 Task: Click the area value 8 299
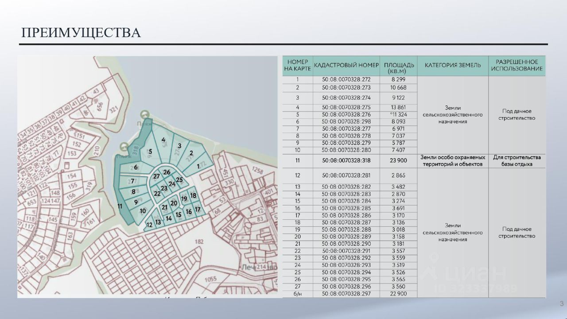(x=399, y=80)
